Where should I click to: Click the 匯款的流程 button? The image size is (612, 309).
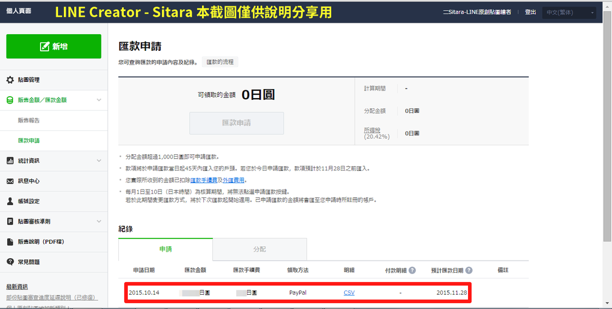click(x=220, y=62)
